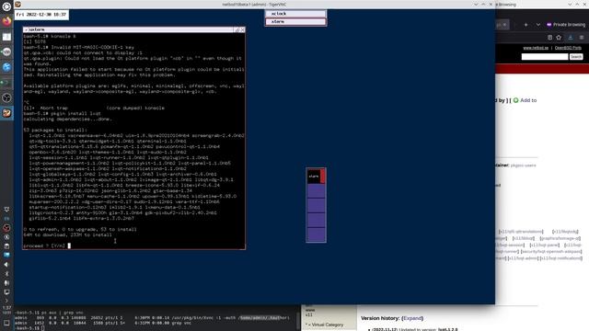Open a new tab in Firefox
Image resolution: width=589 pixels, height=331 pixels.
[x=525, y=25]
